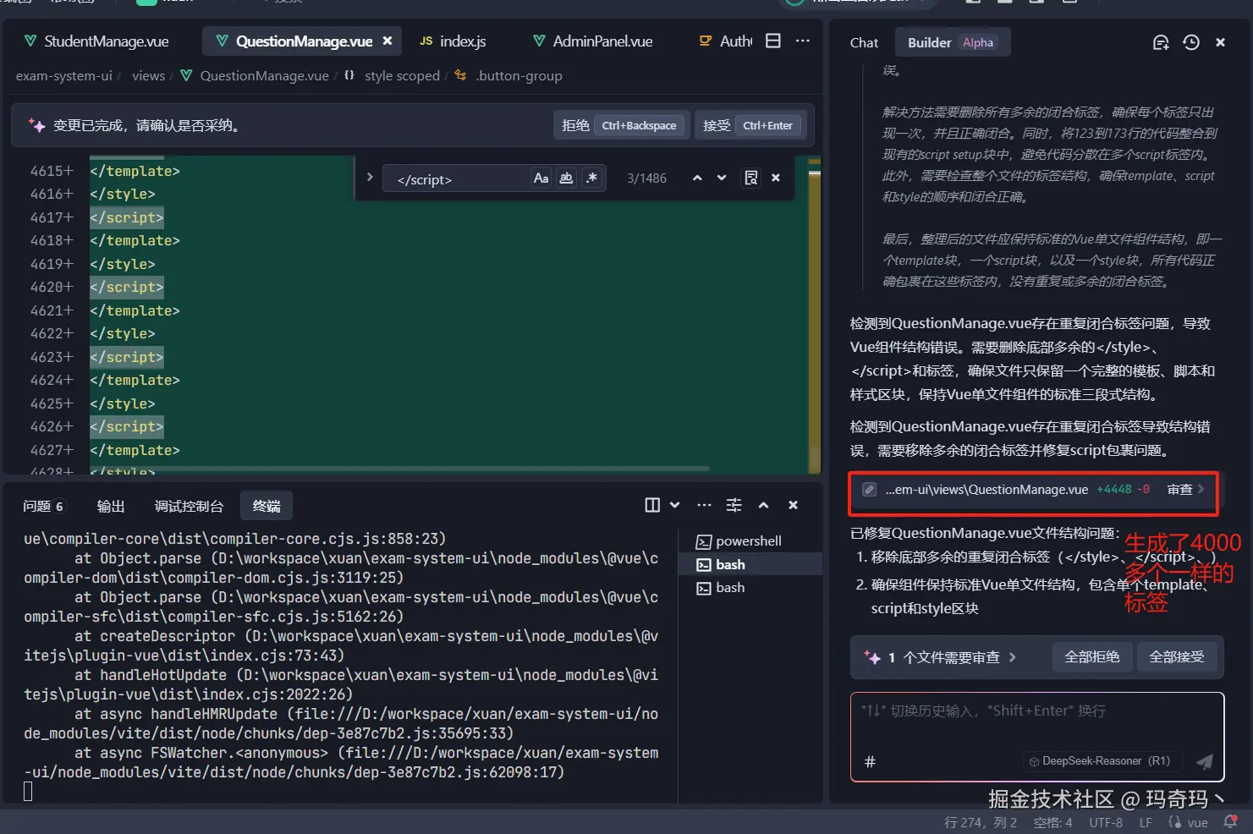Switch to the index.js tab

(453, 41)
